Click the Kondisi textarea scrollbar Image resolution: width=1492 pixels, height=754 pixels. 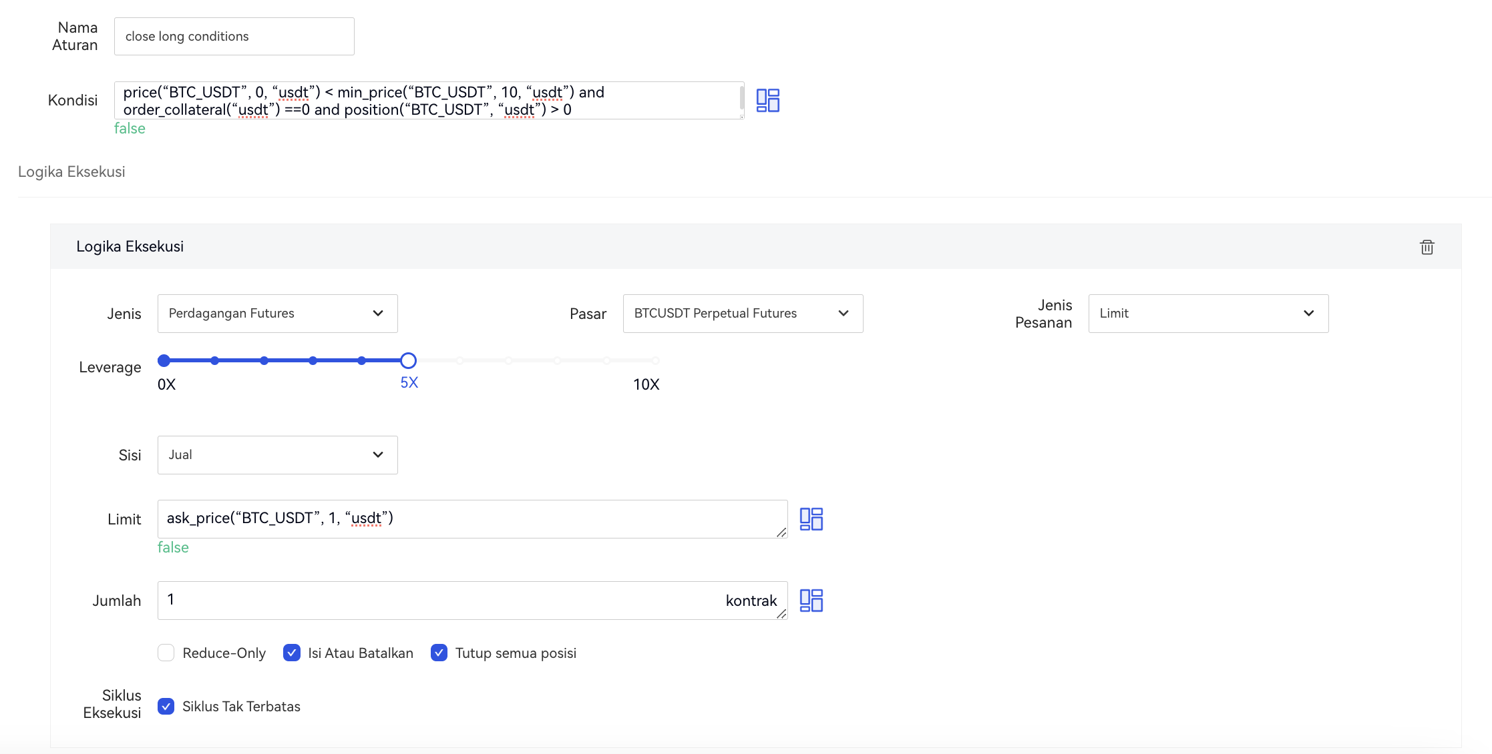tap(741, 97)
